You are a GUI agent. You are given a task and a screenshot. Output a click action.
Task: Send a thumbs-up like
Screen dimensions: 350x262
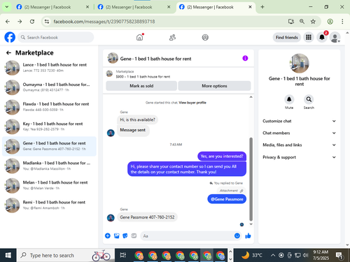point(248,236)
